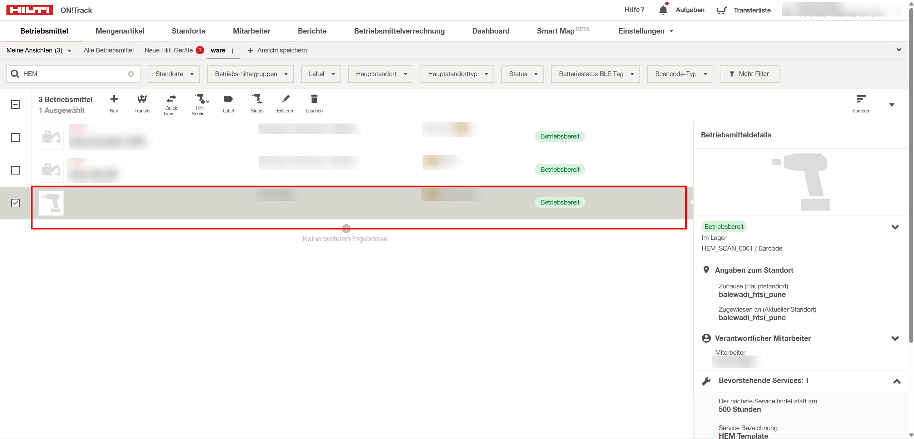Viewport: 914px width, 439px height.
Task: Click the Sortieren sort icon
Action: pyautogui.click(x=861, y=99)
